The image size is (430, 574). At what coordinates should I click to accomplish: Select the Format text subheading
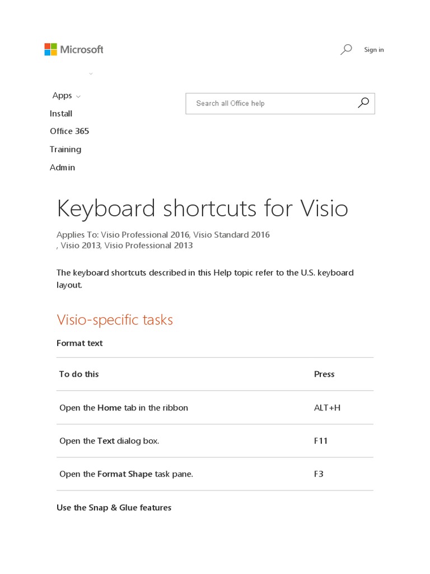click(x=80, y=343)
